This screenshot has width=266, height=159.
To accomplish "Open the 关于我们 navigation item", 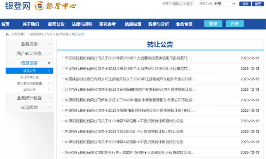I will (31, 24).
